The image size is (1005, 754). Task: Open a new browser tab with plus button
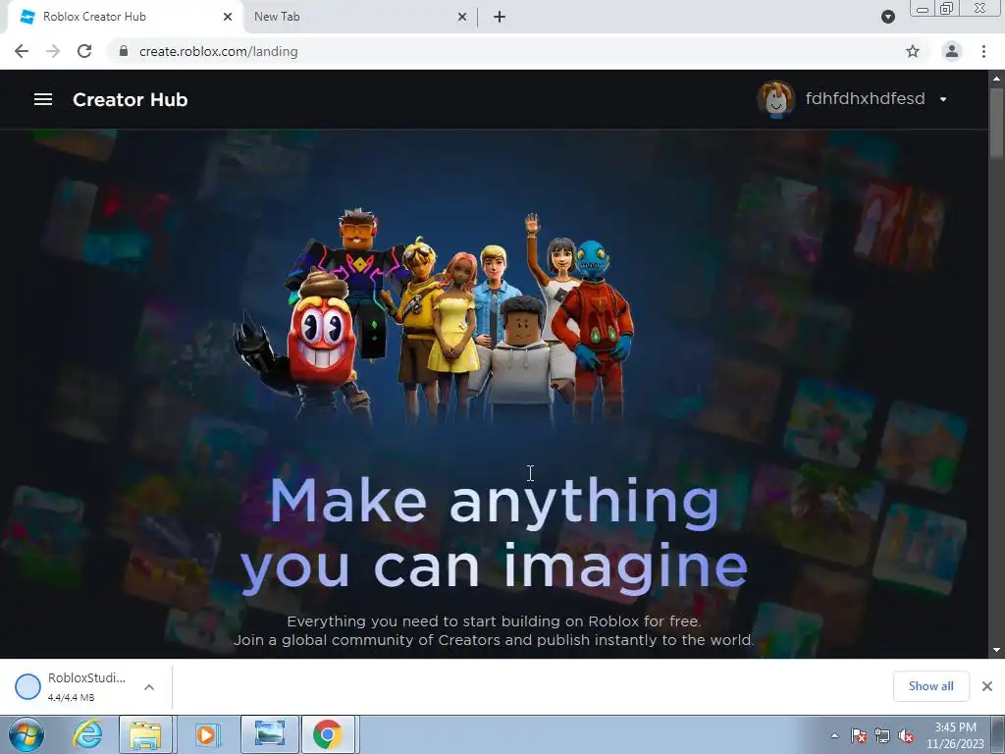500,17
